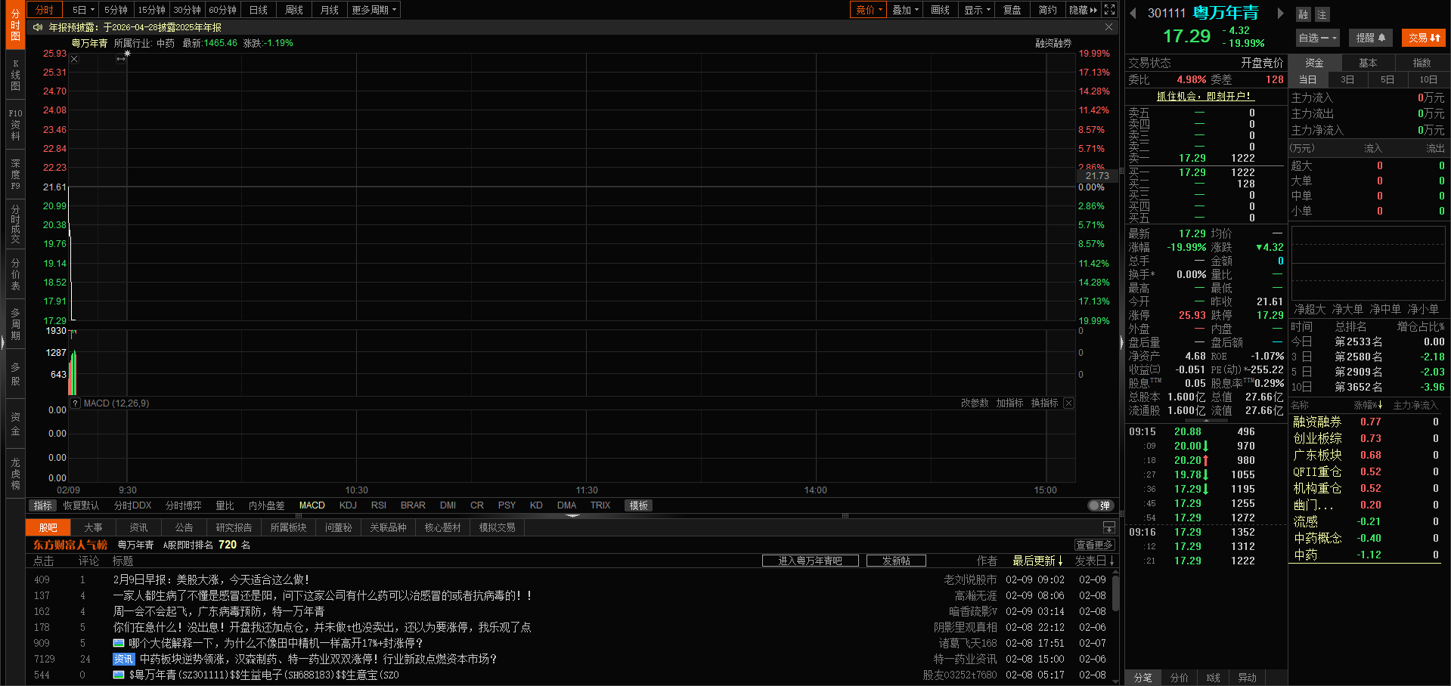This screenshot has height=686, width=1451.
Task: Open 龙虎榜 in left sidebar
Action: [x=15, y=474]
